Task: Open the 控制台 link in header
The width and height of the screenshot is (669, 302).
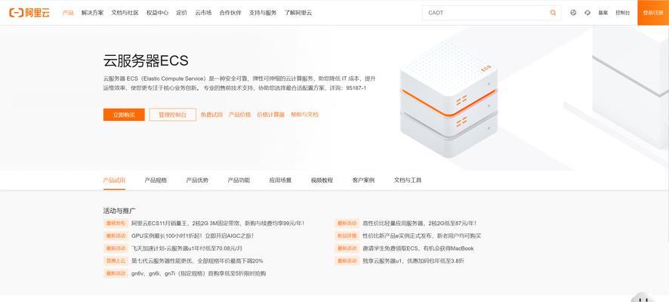Action: pos(622,13)
